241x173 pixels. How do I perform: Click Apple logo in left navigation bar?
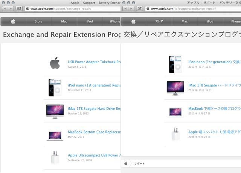click(13, 21)
